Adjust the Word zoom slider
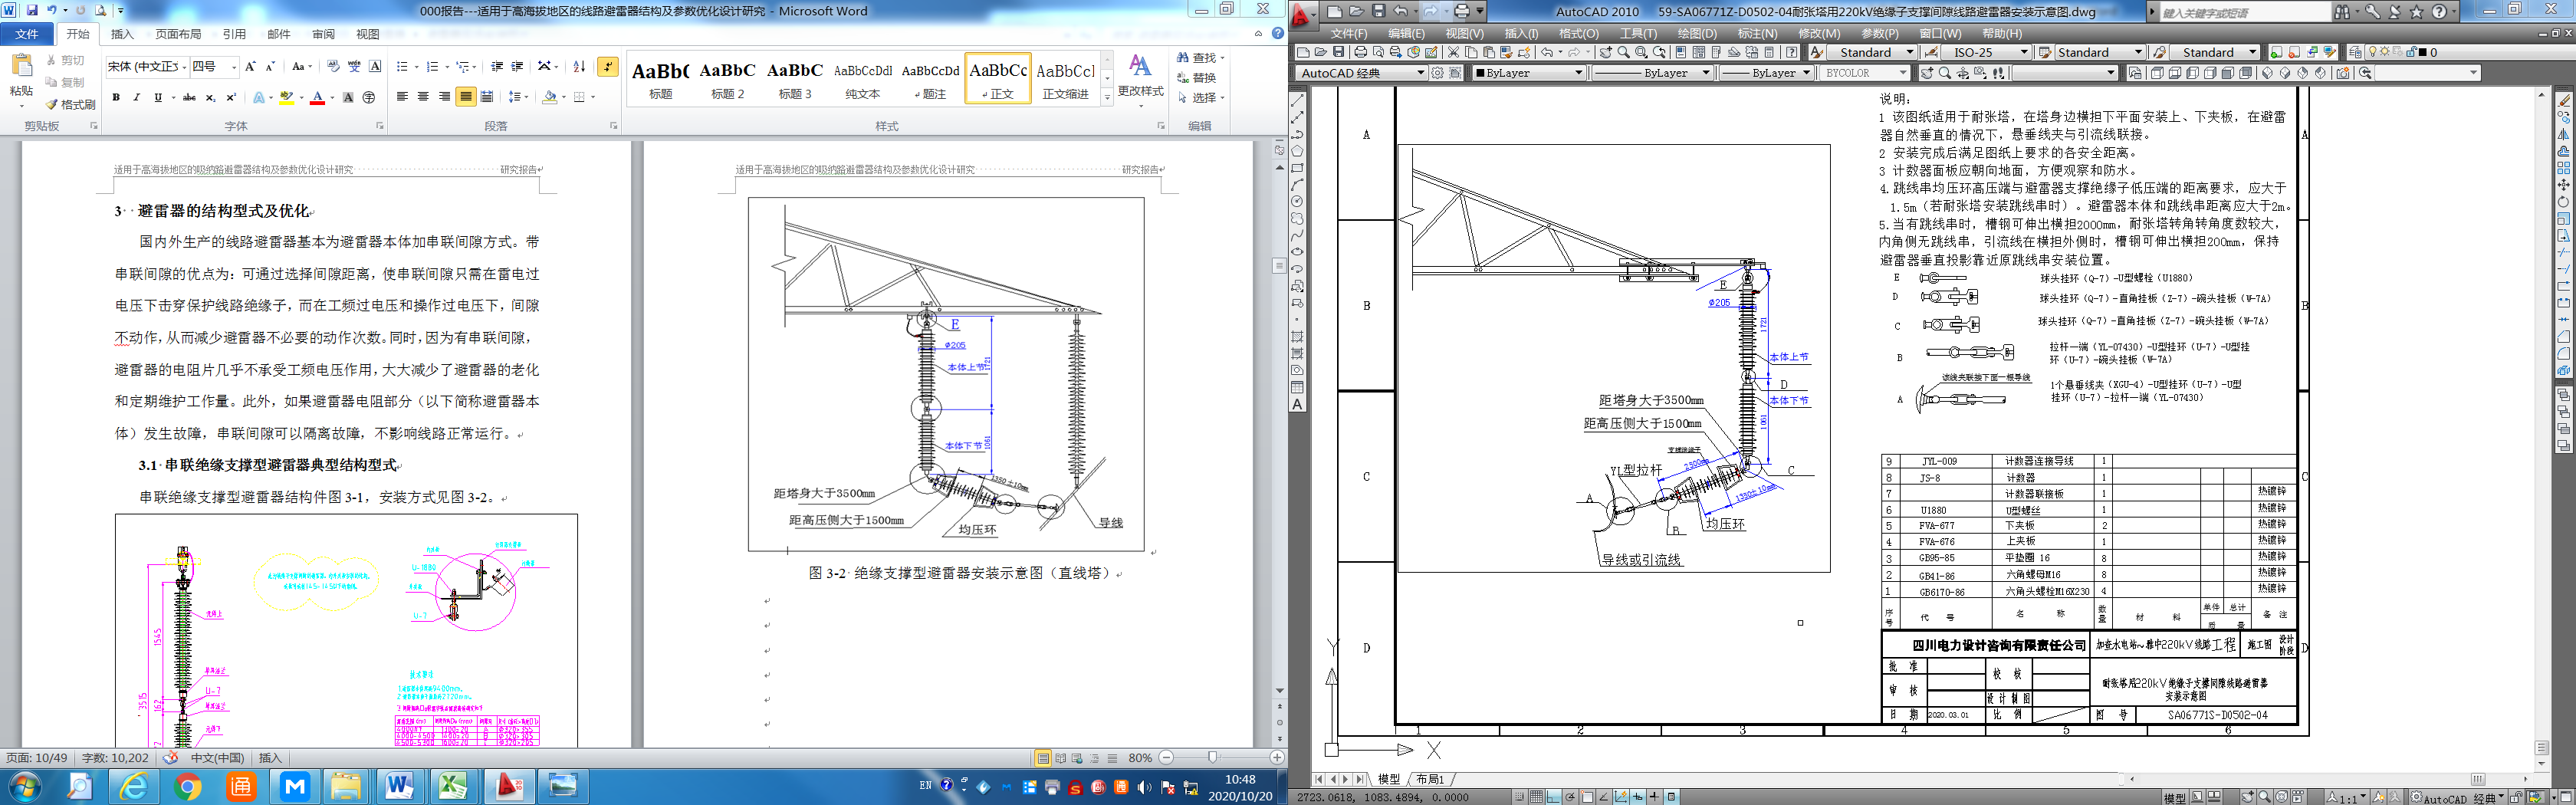2576x805 pixels. [1213, 758]
